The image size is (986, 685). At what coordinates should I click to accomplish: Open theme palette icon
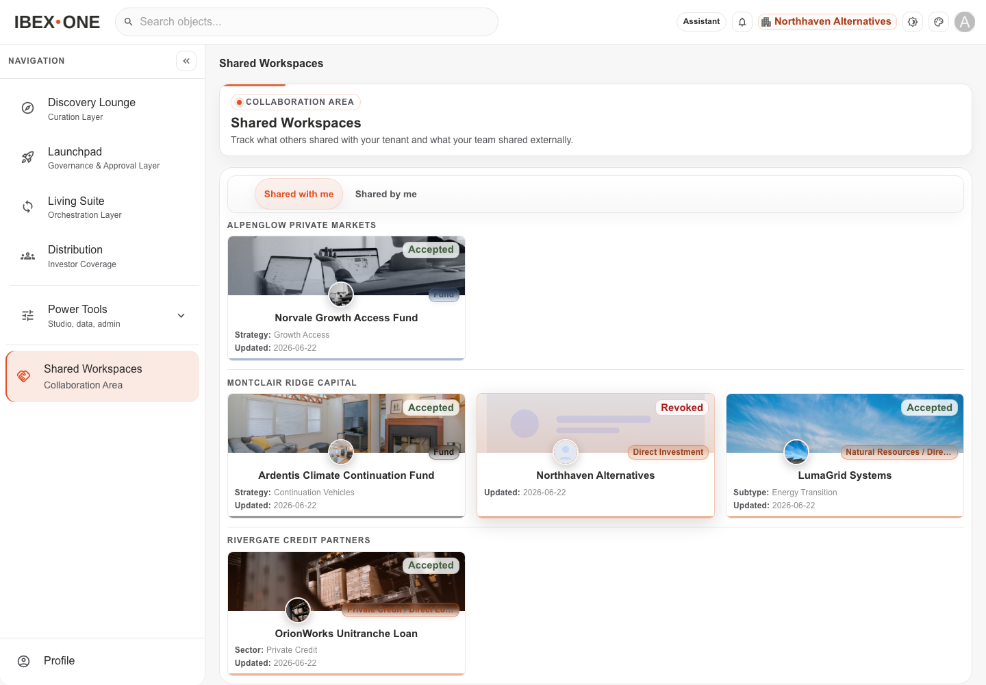[939, 22]
